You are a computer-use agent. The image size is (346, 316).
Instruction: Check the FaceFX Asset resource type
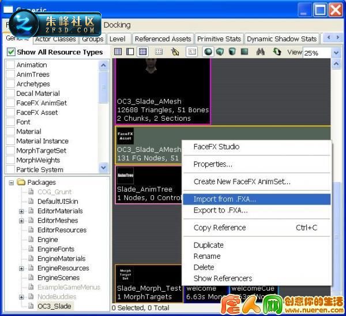coord(10,112)
